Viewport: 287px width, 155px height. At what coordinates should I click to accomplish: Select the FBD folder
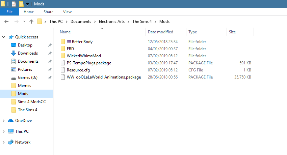(x=70, y=49)
